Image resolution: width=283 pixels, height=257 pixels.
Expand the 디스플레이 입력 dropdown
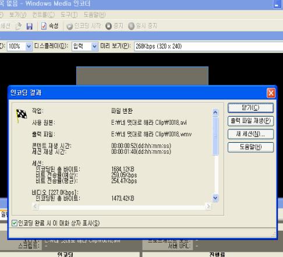(x=94, y=46)
